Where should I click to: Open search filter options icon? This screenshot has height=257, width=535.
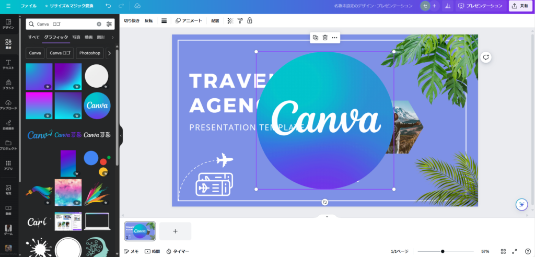(x=109, y=24)
